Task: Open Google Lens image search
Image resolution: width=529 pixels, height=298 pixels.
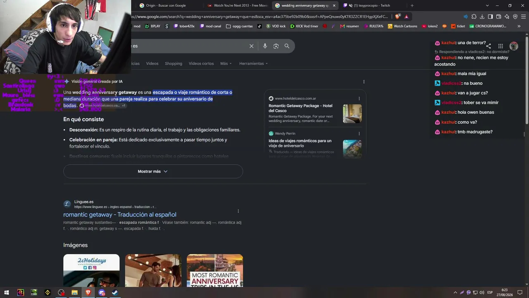Action: click(x=276, y=46)
